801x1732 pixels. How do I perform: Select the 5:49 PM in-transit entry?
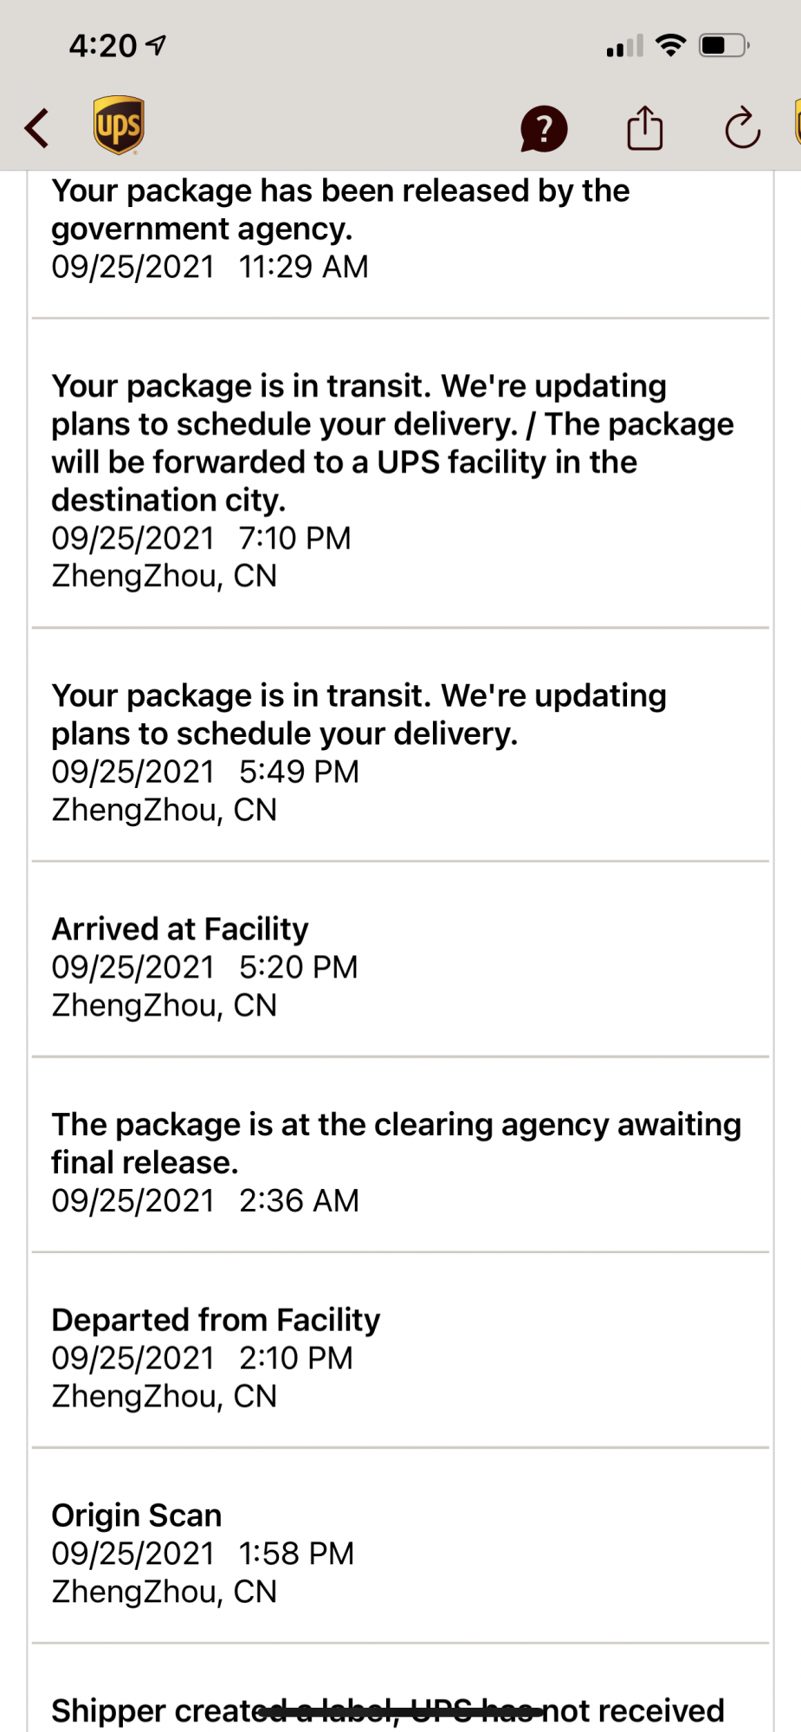[x=400, y=752]
